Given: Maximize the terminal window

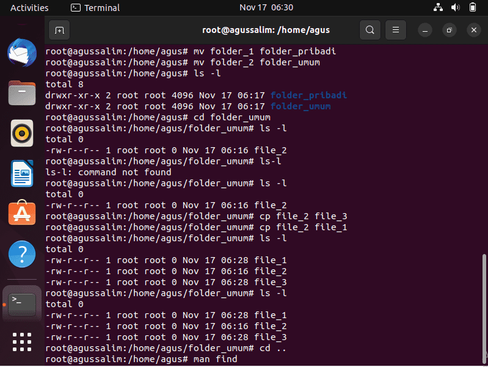Looking at the screenshot, I should coord(449,30).
